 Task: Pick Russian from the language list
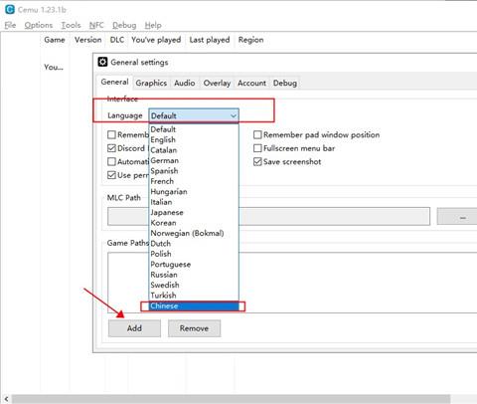[x=194, y=275]
